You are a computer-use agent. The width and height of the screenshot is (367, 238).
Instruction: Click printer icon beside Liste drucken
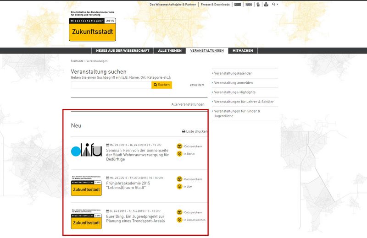(183, 131)
